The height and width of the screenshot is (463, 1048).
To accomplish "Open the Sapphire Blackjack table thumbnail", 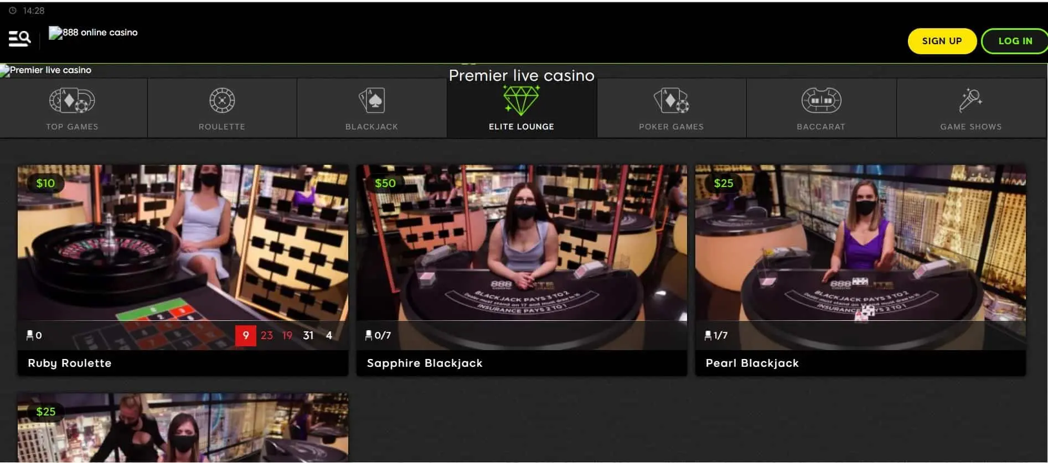I will 522,257.
